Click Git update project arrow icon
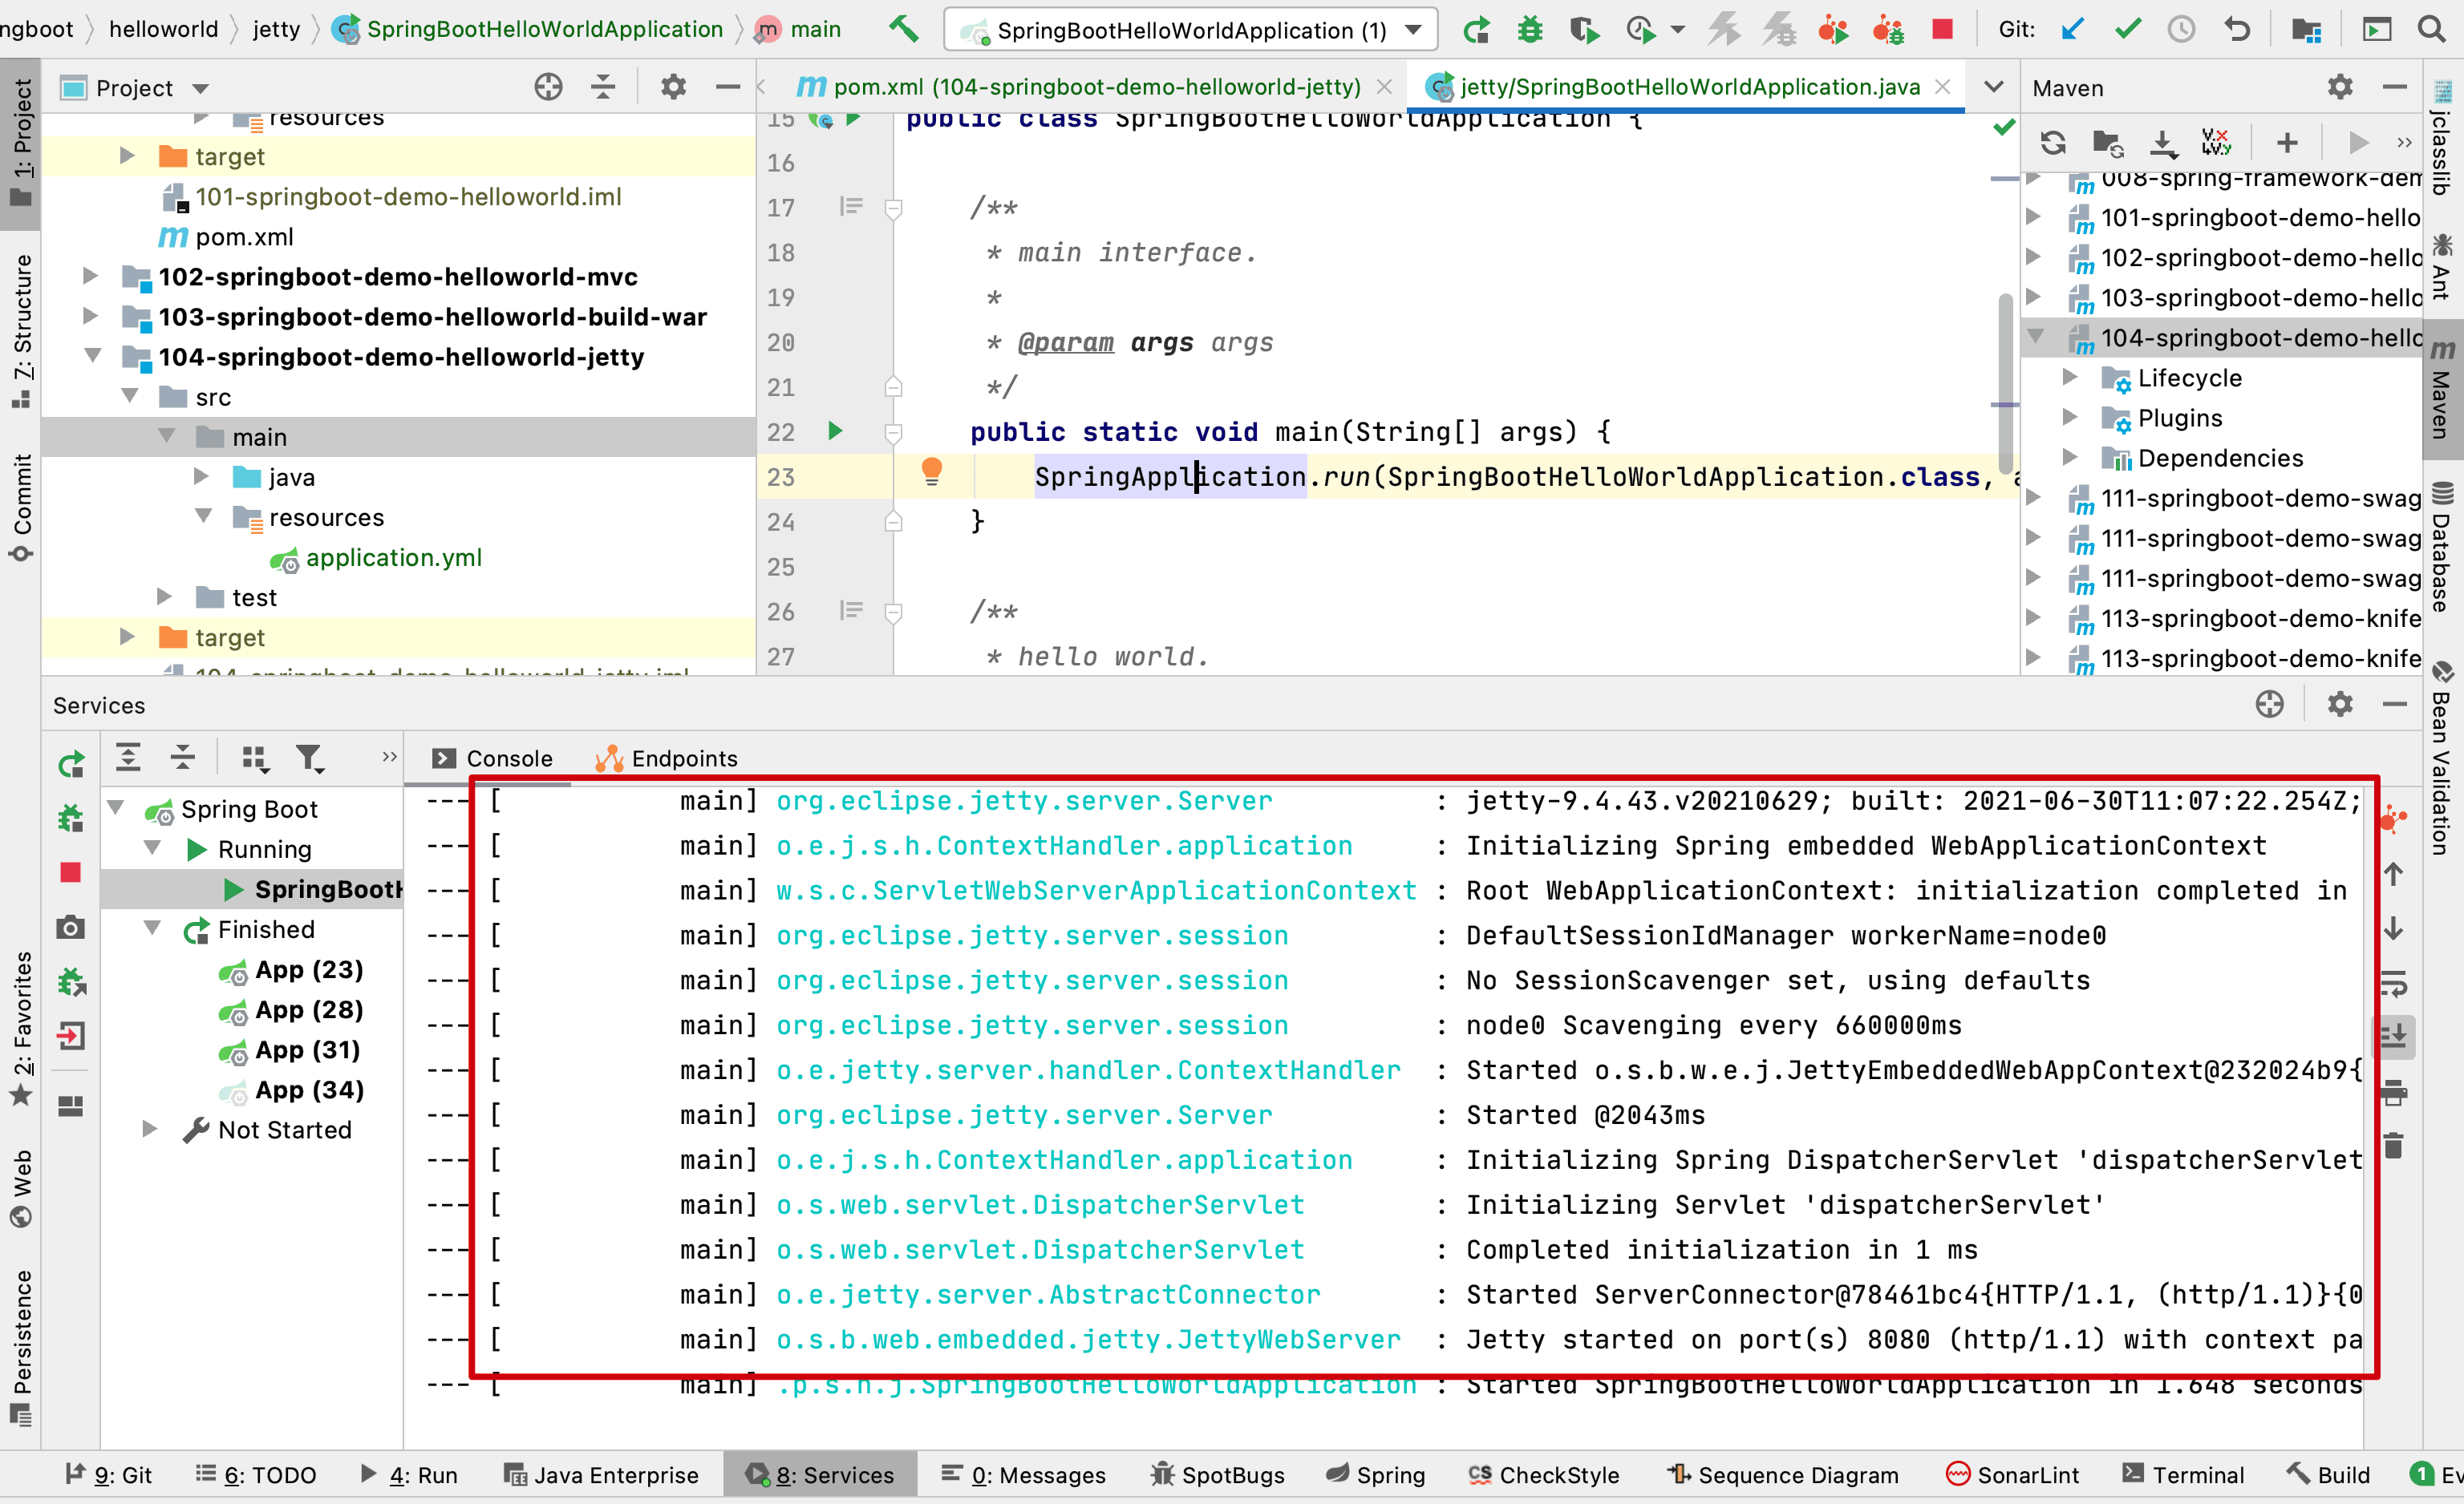Image resolution: width=2464 pixels, height=1504 pixels. pos(2072,30)
